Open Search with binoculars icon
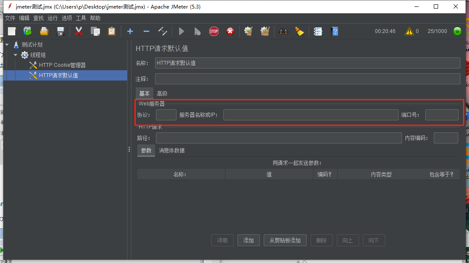The width and height of the screenshot is (469, 263). (x=283, y=31)
